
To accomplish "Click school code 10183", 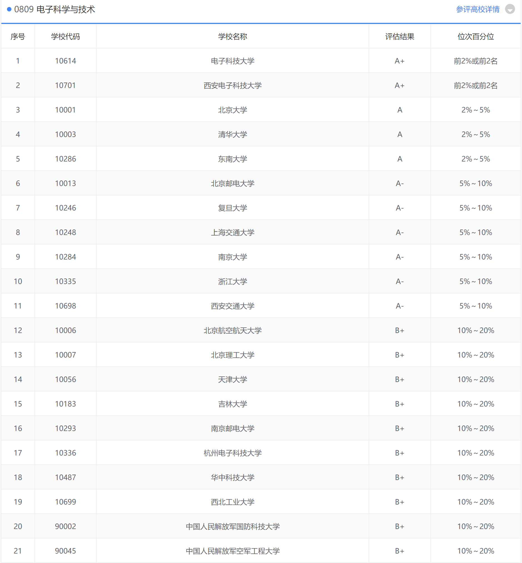I will click(66, 404).
